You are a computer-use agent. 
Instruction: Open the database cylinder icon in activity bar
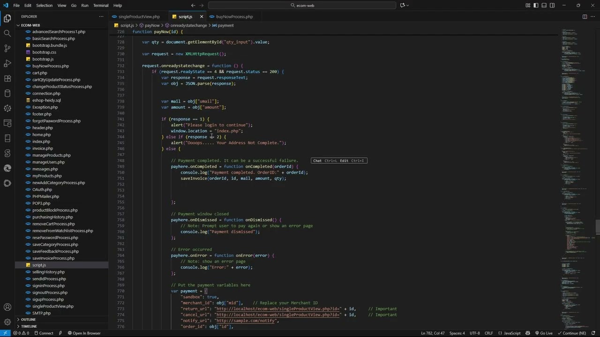(7, 93)
